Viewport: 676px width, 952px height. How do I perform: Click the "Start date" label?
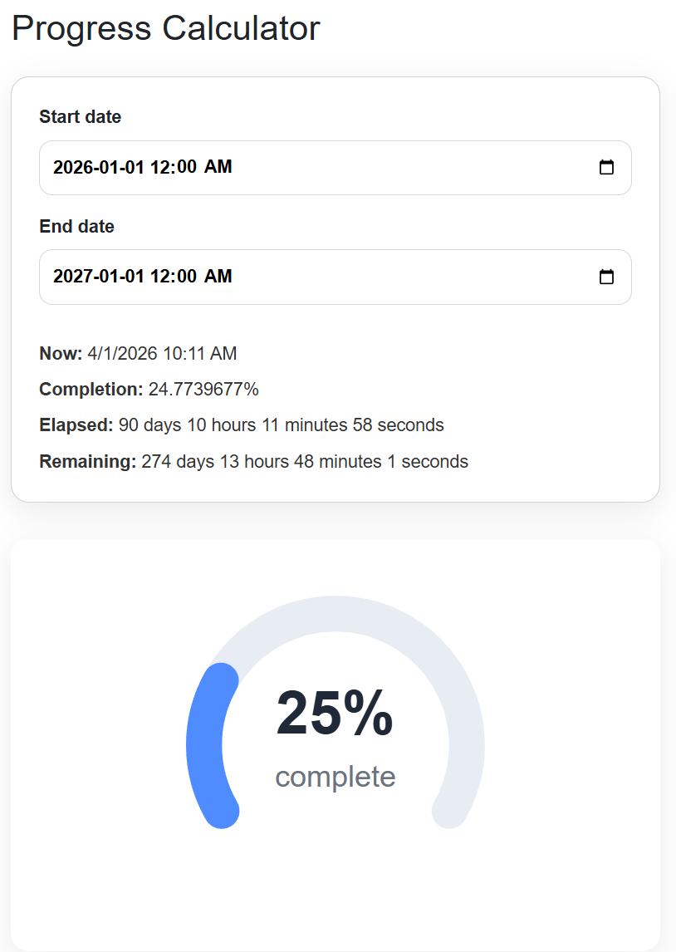80,117
